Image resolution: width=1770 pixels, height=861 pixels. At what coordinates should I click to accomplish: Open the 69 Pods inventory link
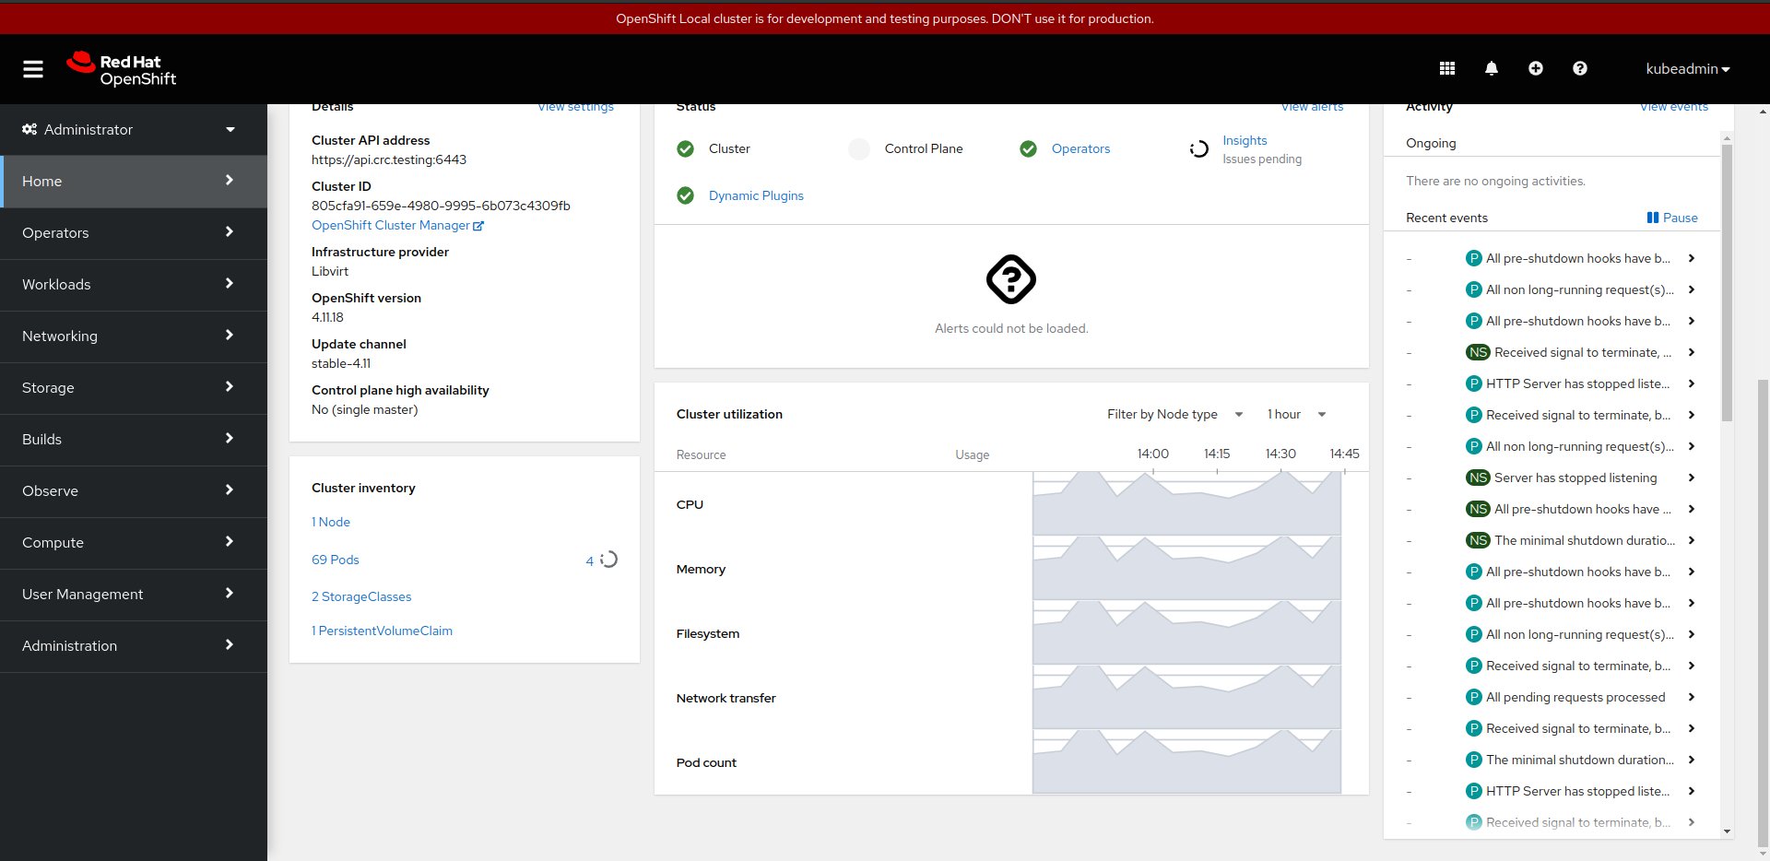[336, 560]
